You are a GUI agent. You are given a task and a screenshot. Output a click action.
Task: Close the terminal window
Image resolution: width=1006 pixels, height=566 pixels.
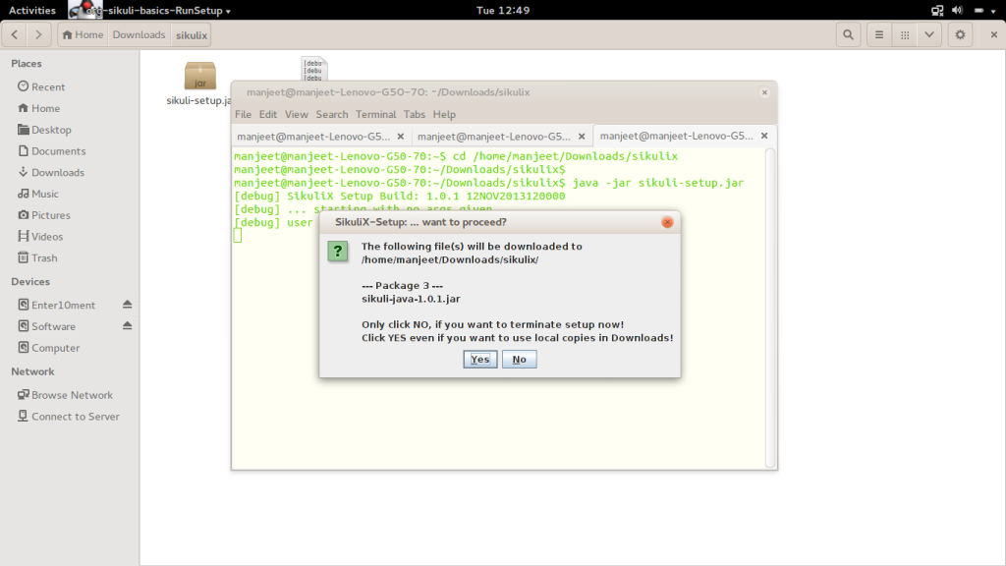(x=764, y=92)
